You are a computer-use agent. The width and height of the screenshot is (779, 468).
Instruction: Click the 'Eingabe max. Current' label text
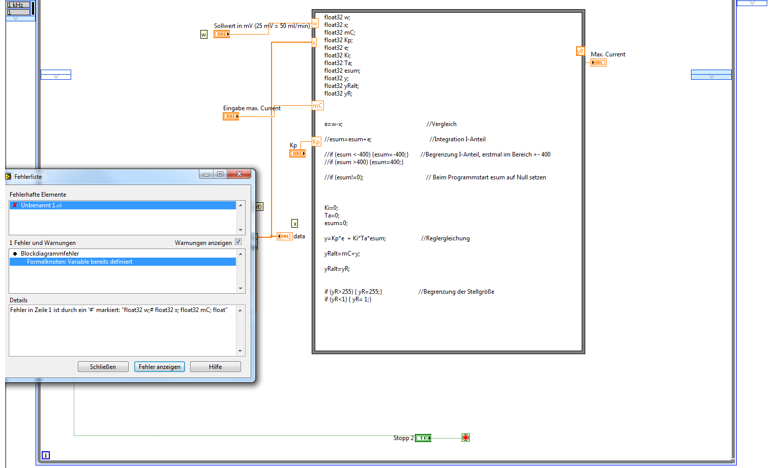[252, 108]
